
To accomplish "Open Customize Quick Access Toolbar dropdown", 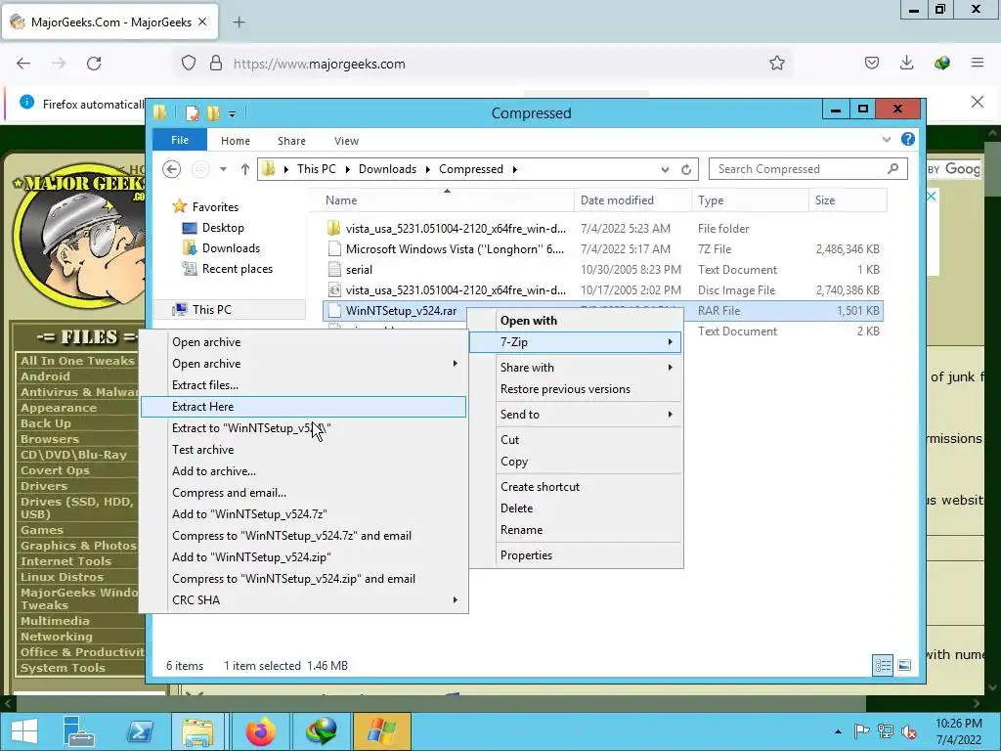I will [232, 114].
